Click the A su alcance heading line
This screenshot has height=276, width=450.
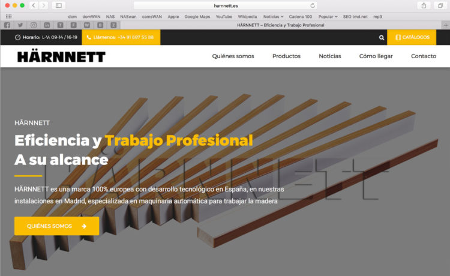(61, 160)
